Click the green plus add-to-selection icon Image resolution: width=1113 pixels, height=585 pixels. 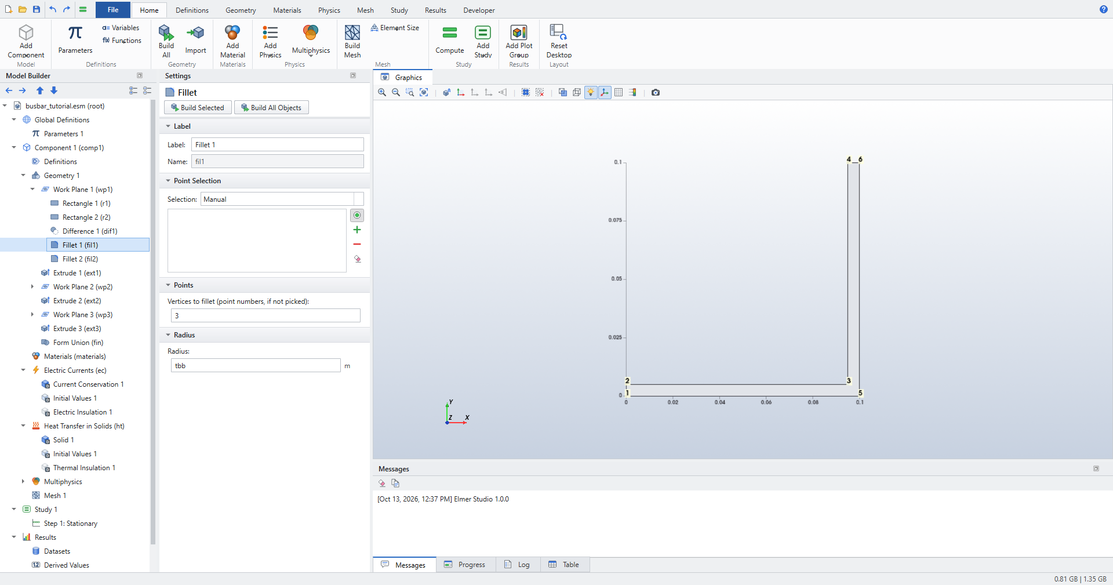[357, 230]
